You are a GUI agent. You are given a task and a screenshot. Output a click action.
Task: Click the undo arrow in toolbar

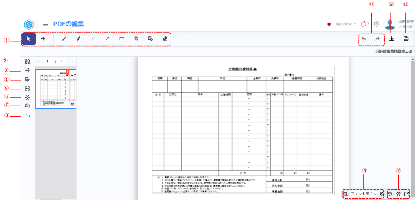364,39
